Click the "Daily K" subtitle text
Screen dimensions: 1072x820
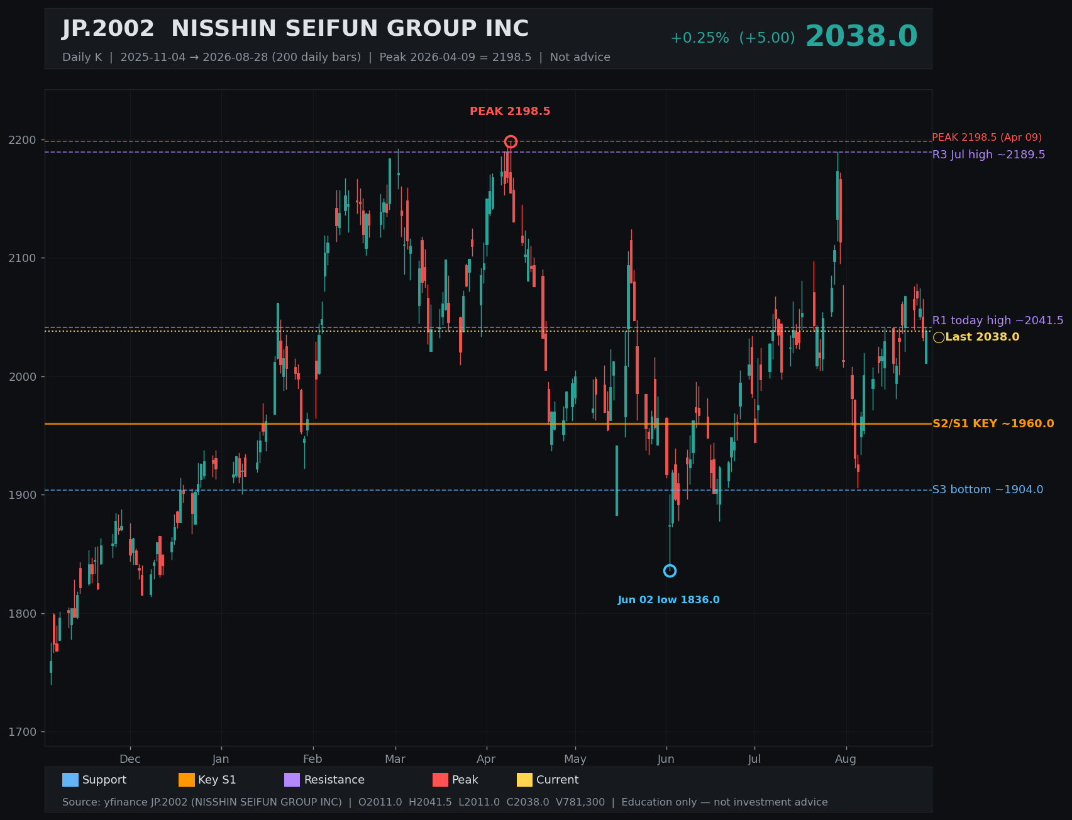coord(82,57)
